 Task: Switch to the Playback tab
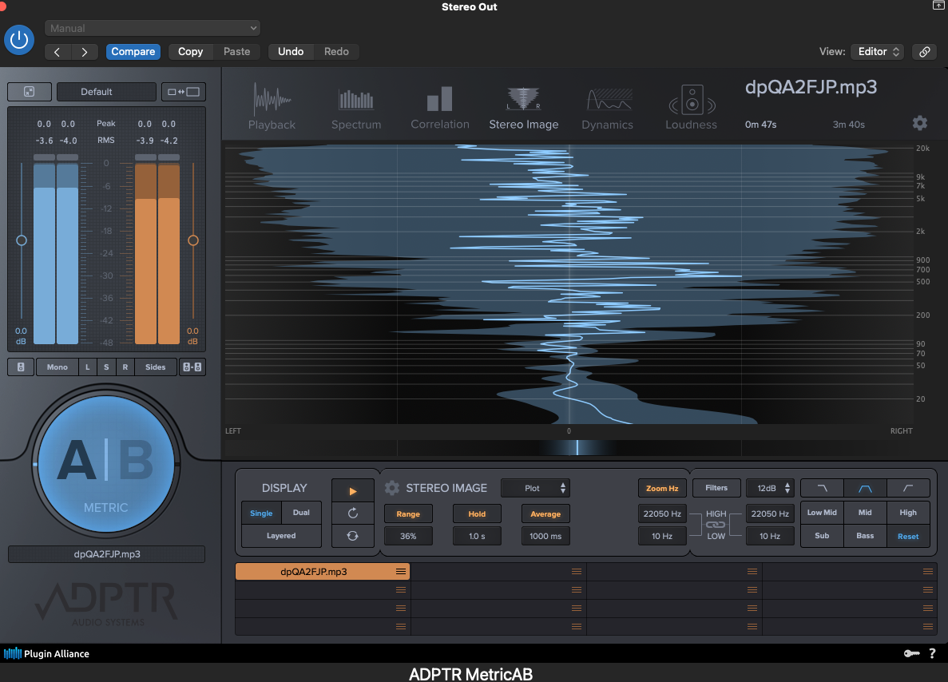(x=272, y=106)
